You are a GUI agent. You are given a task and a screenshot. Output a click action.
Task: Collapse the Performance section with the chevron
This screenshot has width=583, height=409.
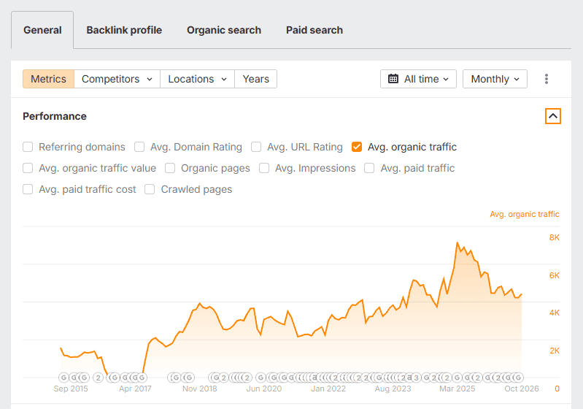[x=553, y=116]
